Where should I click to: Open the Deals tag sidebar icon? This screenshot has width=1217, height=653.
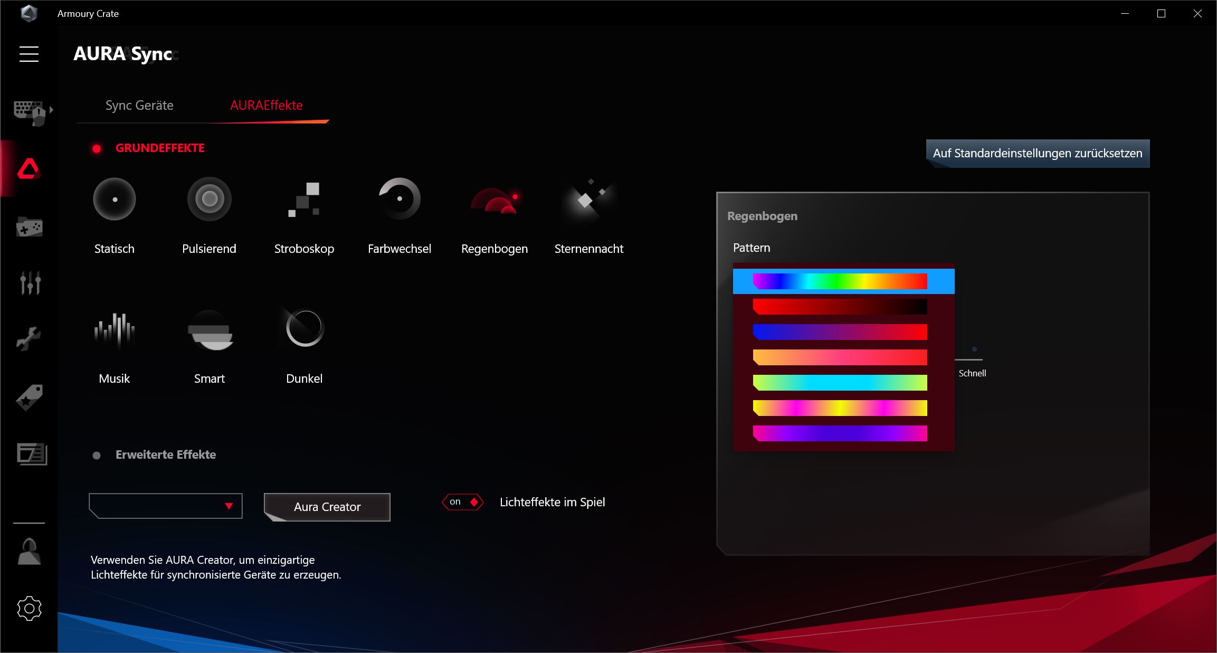point(29,398)
